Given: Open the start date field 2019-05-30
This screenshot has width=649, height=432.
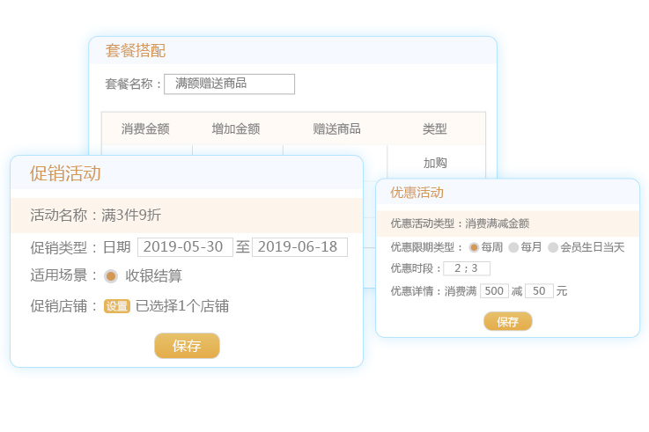Looking at the screenshot, I should coord(185,247).
